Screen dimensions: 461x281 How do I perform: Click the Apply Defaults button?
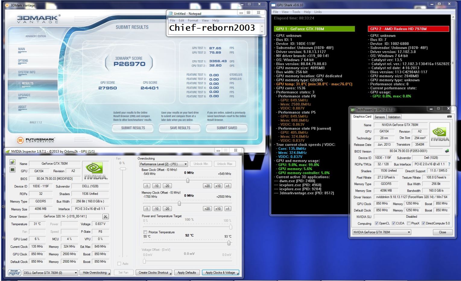(187, 273)
